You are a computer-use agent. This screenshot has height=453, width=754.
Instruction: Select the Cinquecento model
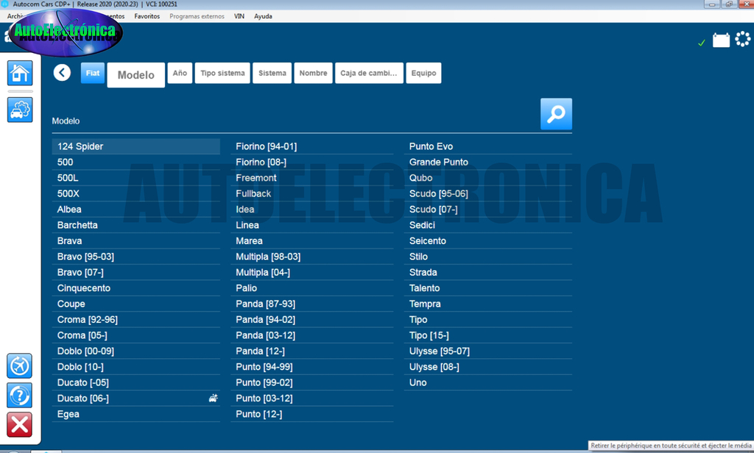coord(136,288)
